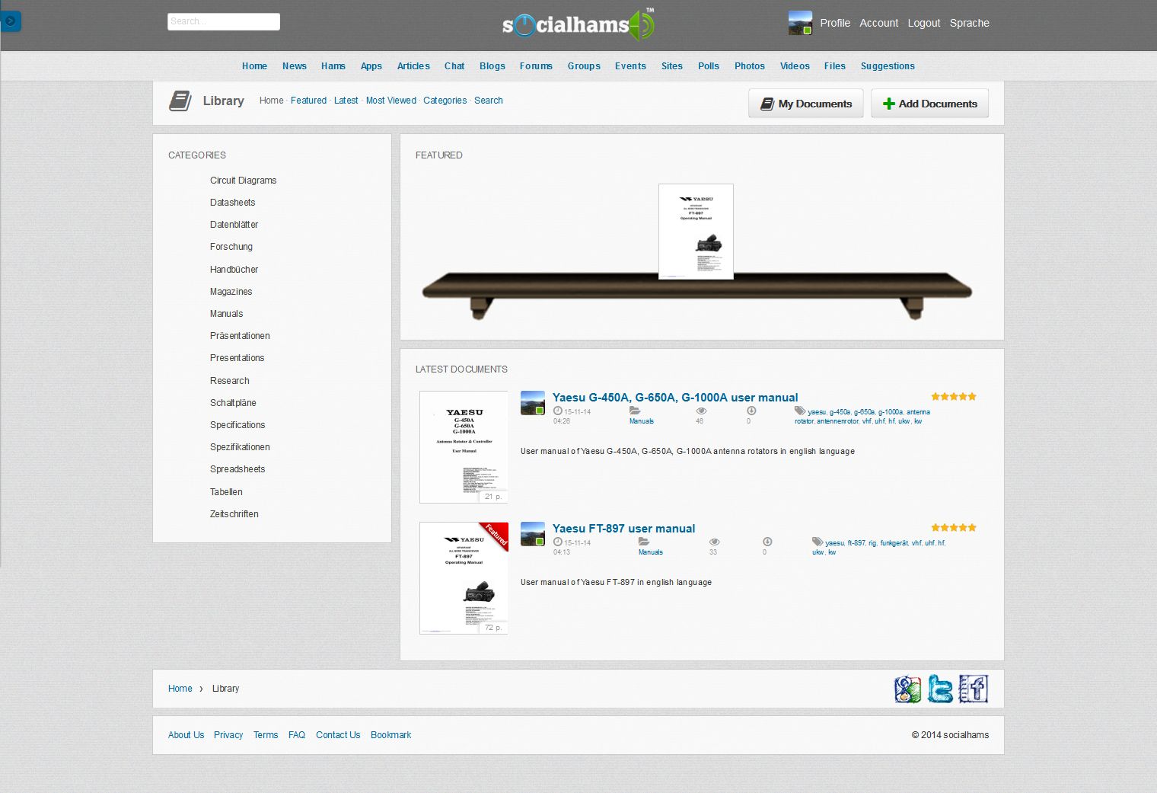Click the clock icon of FT-897 manual
The width and height of the screenshot is (1157, 793).
click(558, 542)
